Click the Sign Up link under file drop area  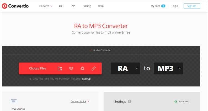click(x=86, y=79)
